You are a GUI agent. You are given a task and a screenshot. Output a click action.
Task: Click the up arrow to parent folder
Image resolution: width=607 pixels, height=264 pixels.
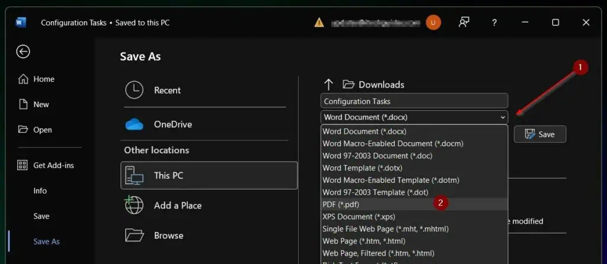click(328, 85)
